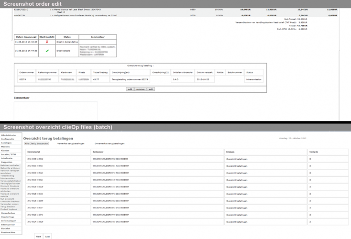Viewport: 351px width, 239px height.
Task: Click the red X in the iDeal in behandeling row
Action: coord(47,42)
